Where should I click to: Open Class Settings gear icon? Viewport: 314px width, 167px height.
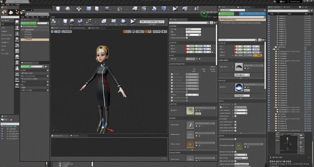[103, 21]
